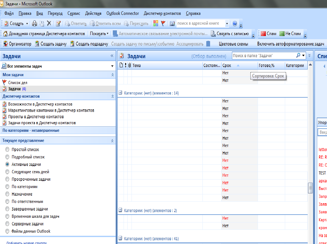Viewport: 327px width, 244px height.
Task: Choose the "Завершенные задачи" view
Action: tap(7, 209)
